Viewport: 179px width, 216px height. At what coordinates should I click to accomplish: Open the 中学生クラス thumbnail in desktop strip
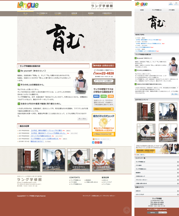click(79, 160)
